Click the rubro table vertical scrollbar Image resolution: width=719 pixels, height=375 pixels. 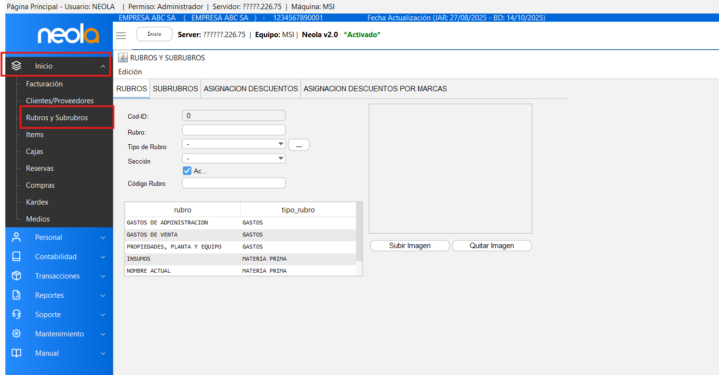pyautogui.click(x=359, y=232)
